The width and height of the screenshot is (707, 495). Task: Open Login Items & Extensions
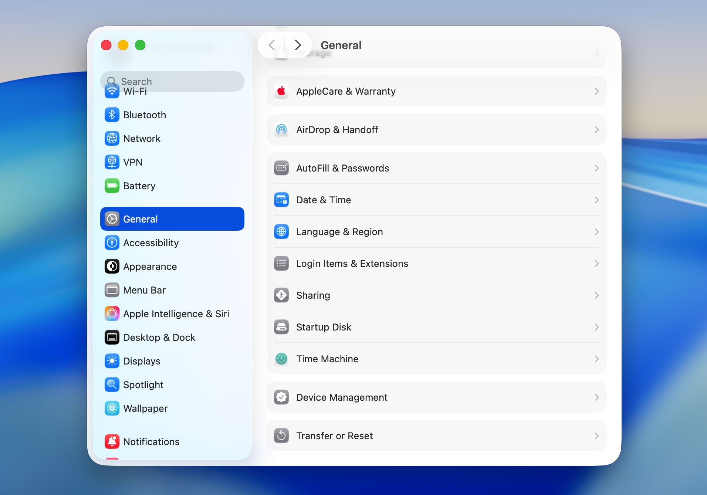tap(436, 264)
